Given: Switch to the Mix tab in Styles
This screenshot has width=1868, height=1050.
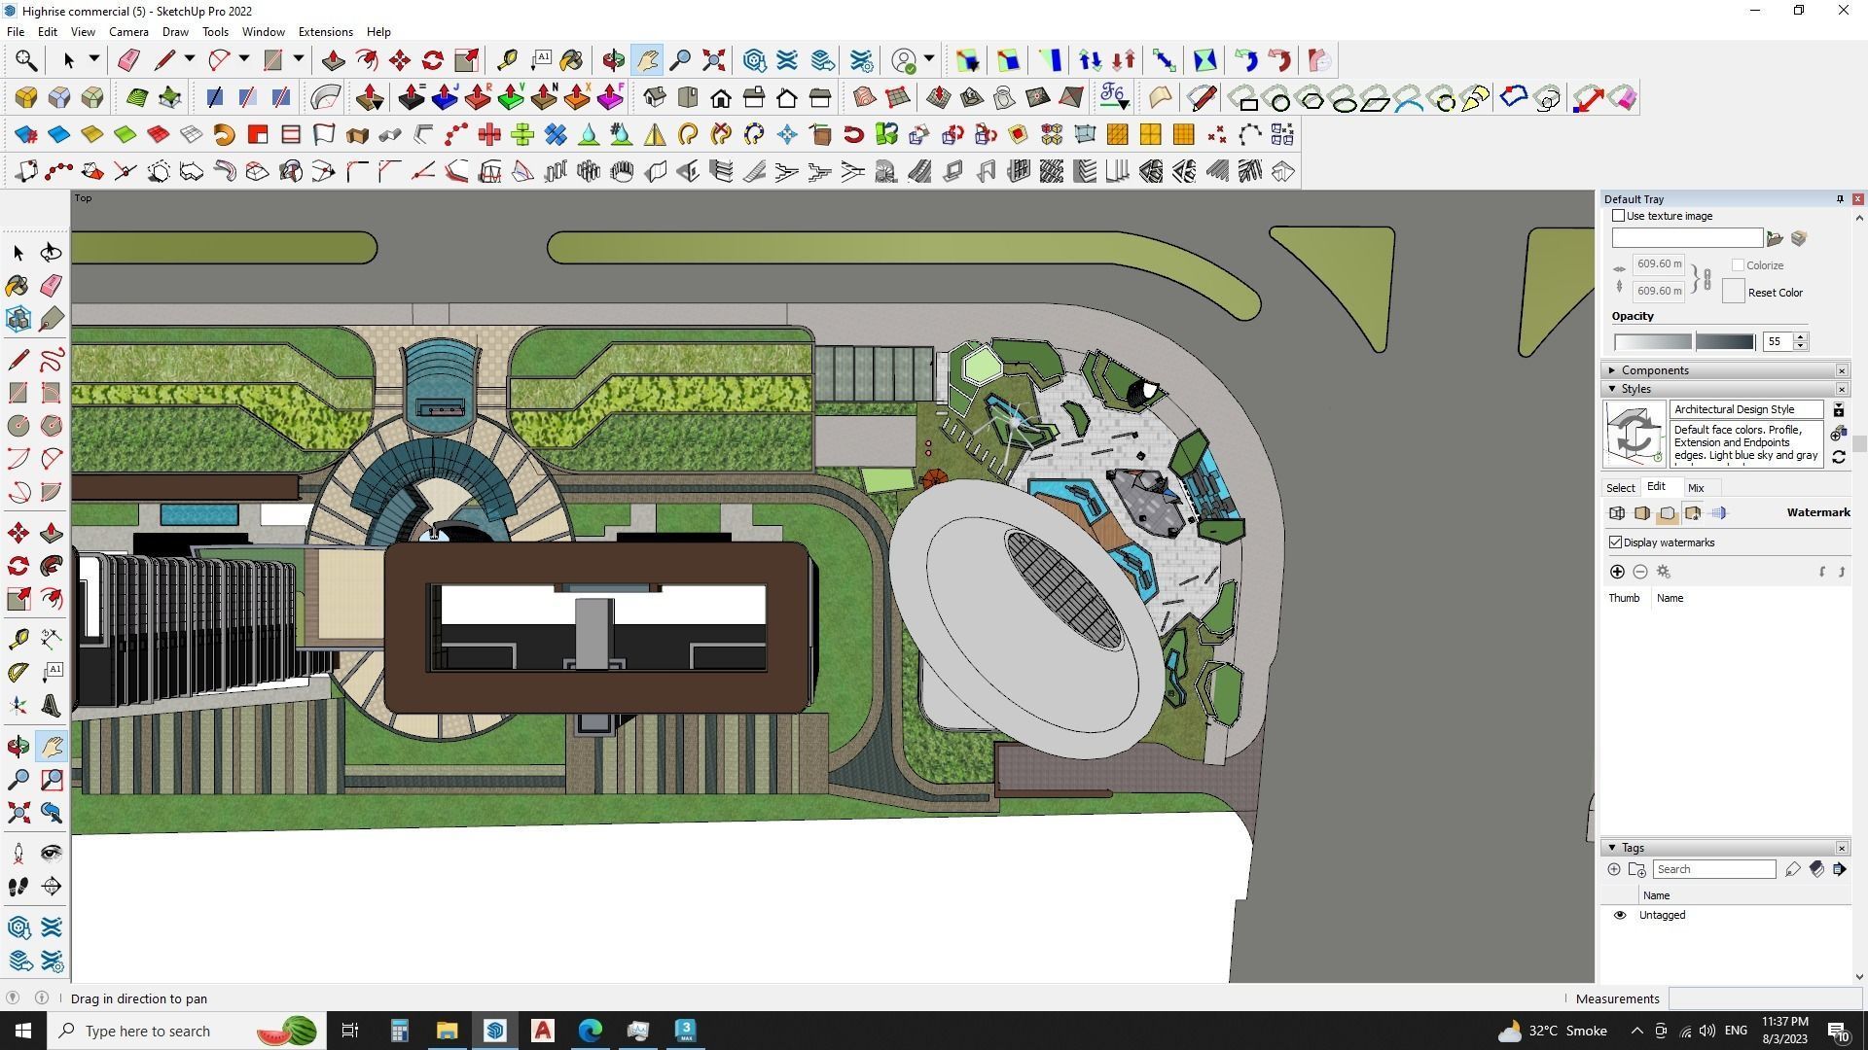Looking at the screenshot, I should tap(1696, 488).
